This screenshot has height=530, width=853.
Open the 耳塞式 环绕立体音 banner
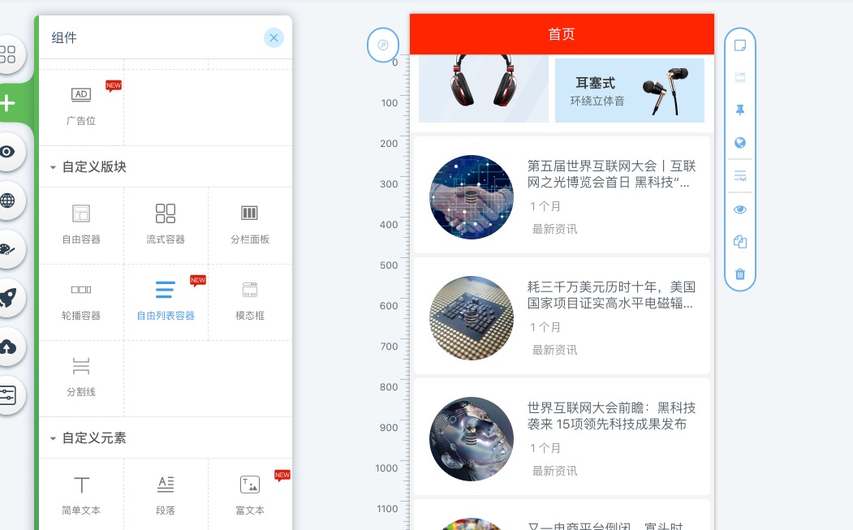(x=630, y=90)
